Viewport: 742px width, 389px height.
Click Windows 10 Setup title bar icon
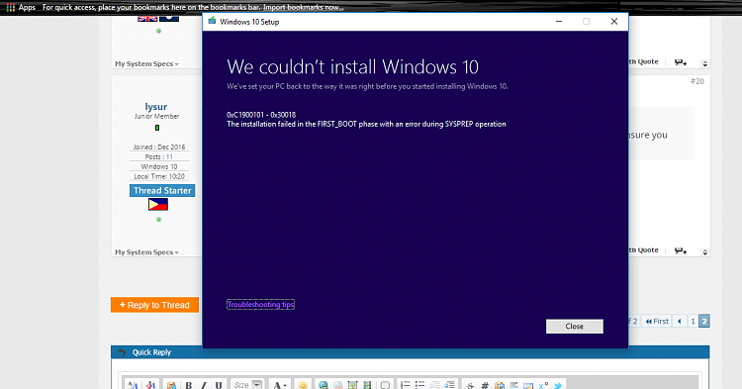[212, 22]
